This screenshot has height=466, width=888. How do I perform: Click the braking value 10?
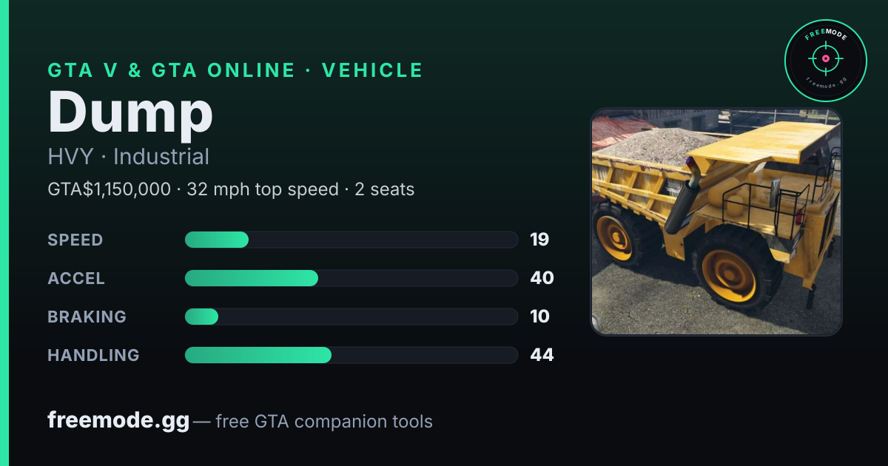539,317
